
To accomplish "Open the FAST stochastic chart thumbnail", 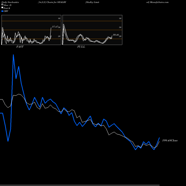I will pos(31,30).
